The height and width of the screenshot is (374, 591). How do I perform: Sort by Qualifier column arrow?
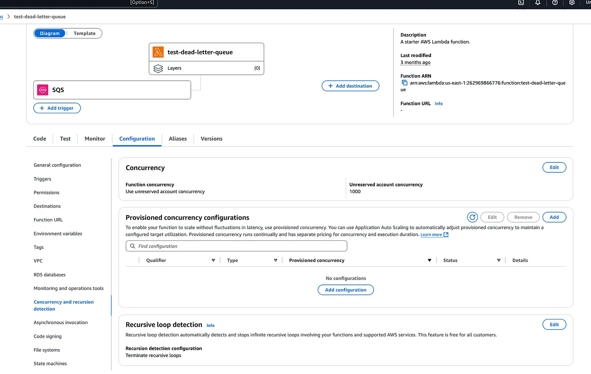click(x=213, y=260)
